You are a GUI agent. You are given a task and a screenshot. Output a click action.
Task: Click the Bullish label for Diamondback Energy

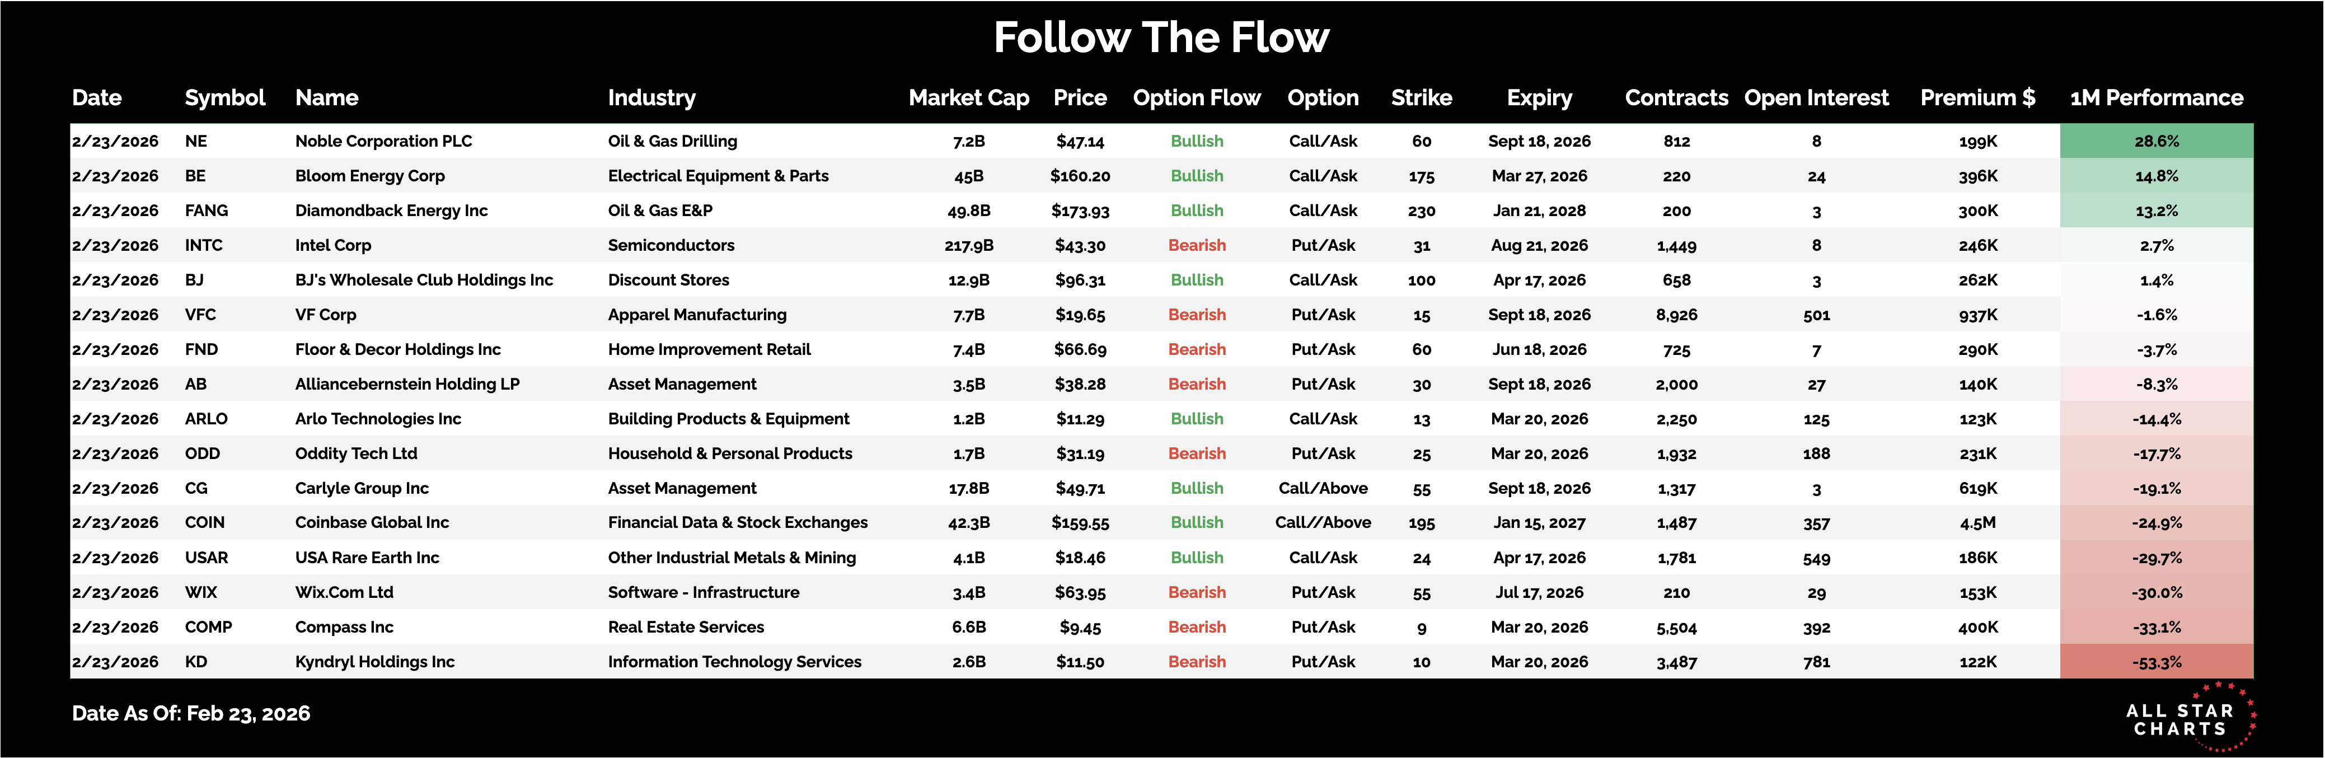[x=1197, y=210]
